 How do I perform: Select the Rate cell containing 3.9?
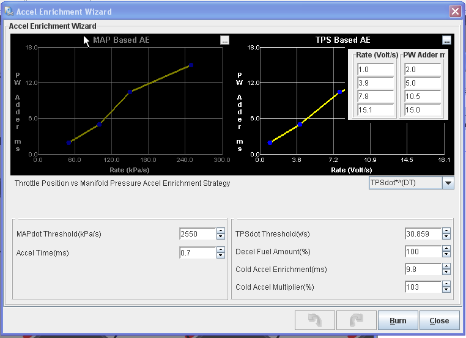(x=375, y=83)
